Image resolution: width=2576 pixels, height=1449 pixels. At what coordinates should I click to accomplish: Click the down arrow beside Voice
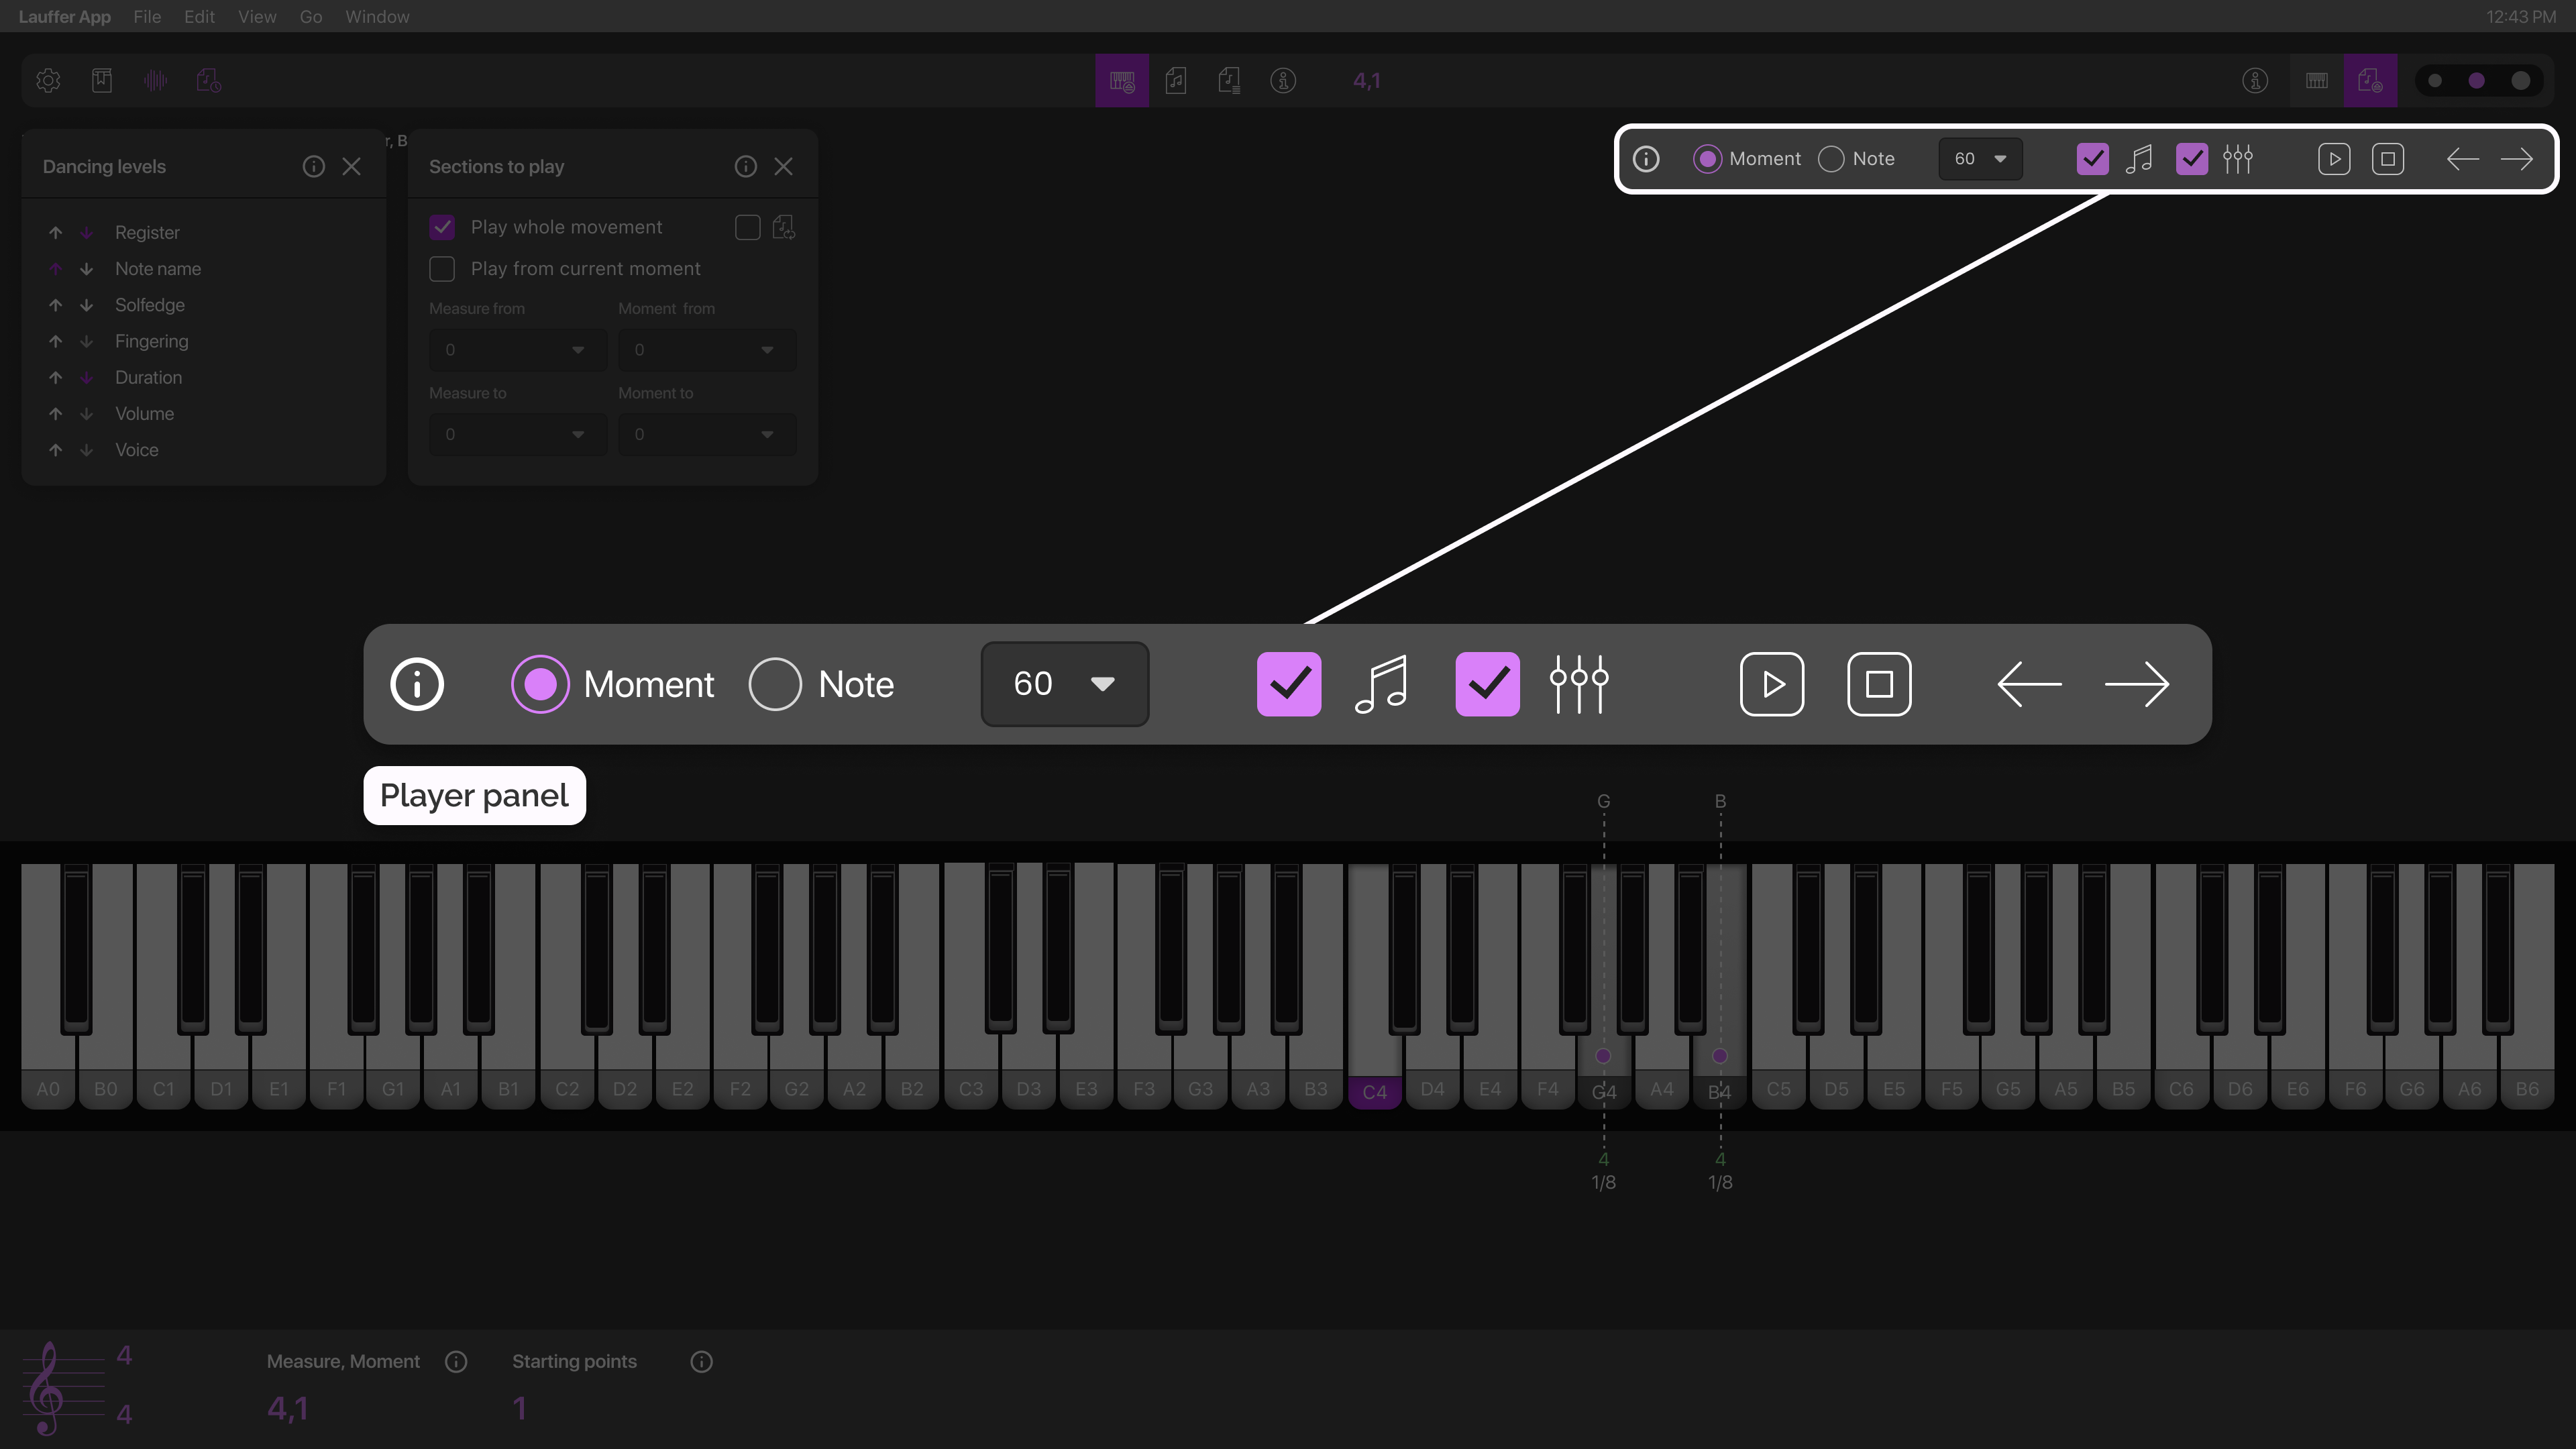point(87,450)
